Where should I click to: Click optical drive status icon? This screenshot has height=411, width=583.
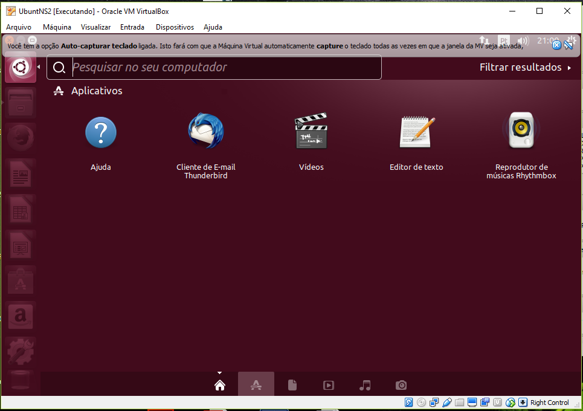click(421, 403)
